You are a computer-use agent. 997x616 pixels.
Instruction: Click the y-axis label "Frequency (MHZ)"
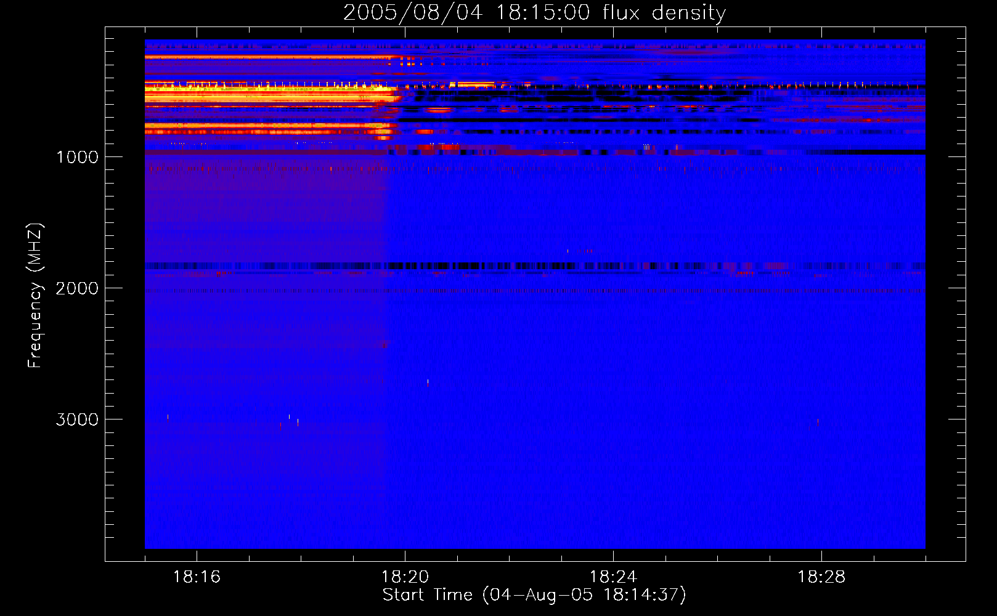[35, 296]
